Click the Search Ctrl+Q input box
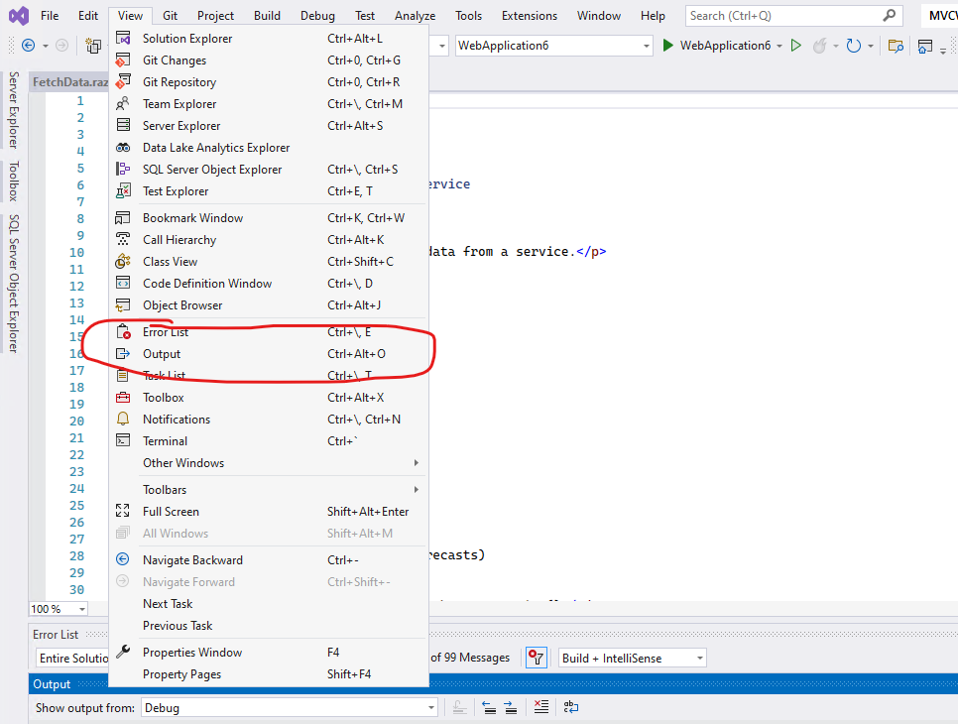The height and width of the screenshot is (724, 958). [x=783, y=15]
